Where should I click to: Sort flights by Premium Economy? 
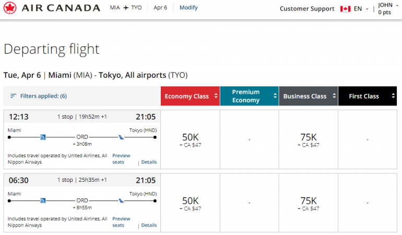pyautogui.click(x=249, y=96)
